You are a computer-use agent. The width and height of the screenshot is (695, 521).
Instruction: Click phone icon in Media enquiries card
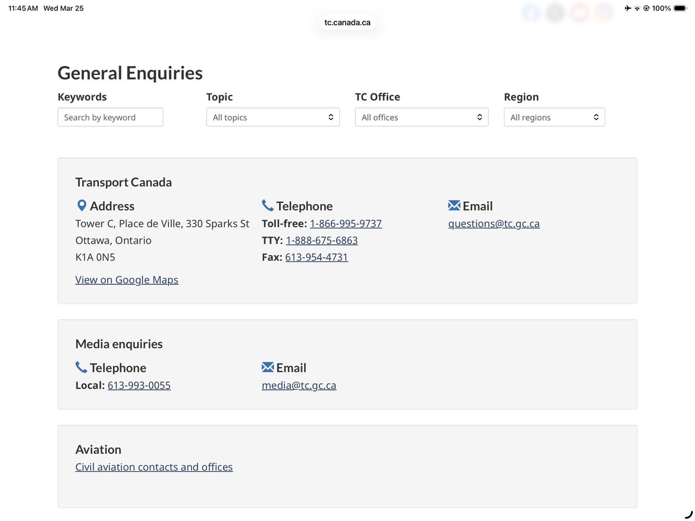tap(81, 367)
